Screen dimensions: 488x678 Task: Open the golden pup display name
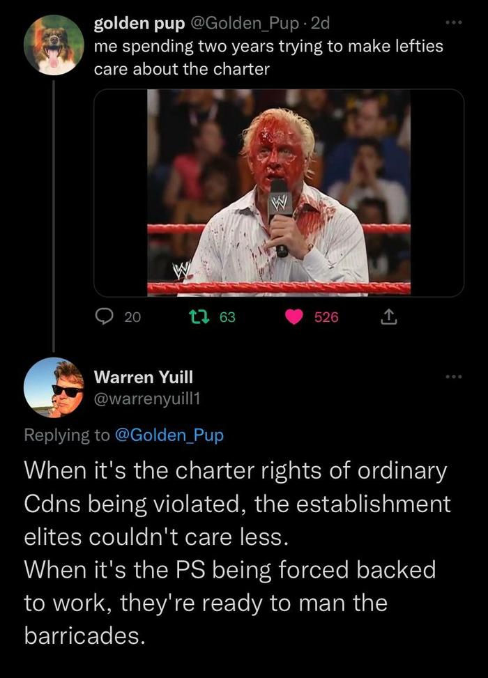(x=139, y=24)
